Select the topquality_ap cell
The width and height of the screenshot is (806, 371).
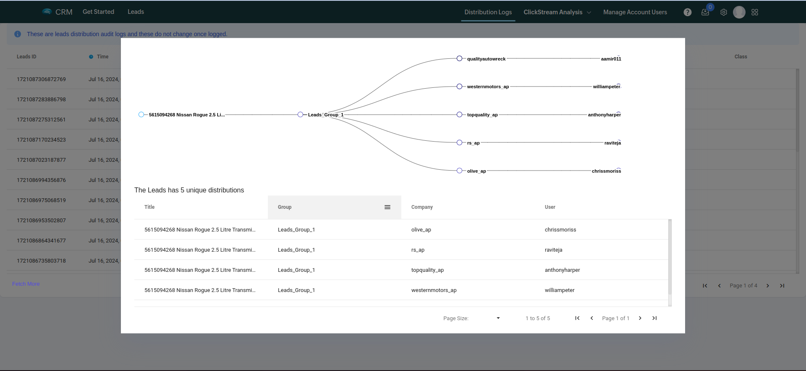[427, 270]
